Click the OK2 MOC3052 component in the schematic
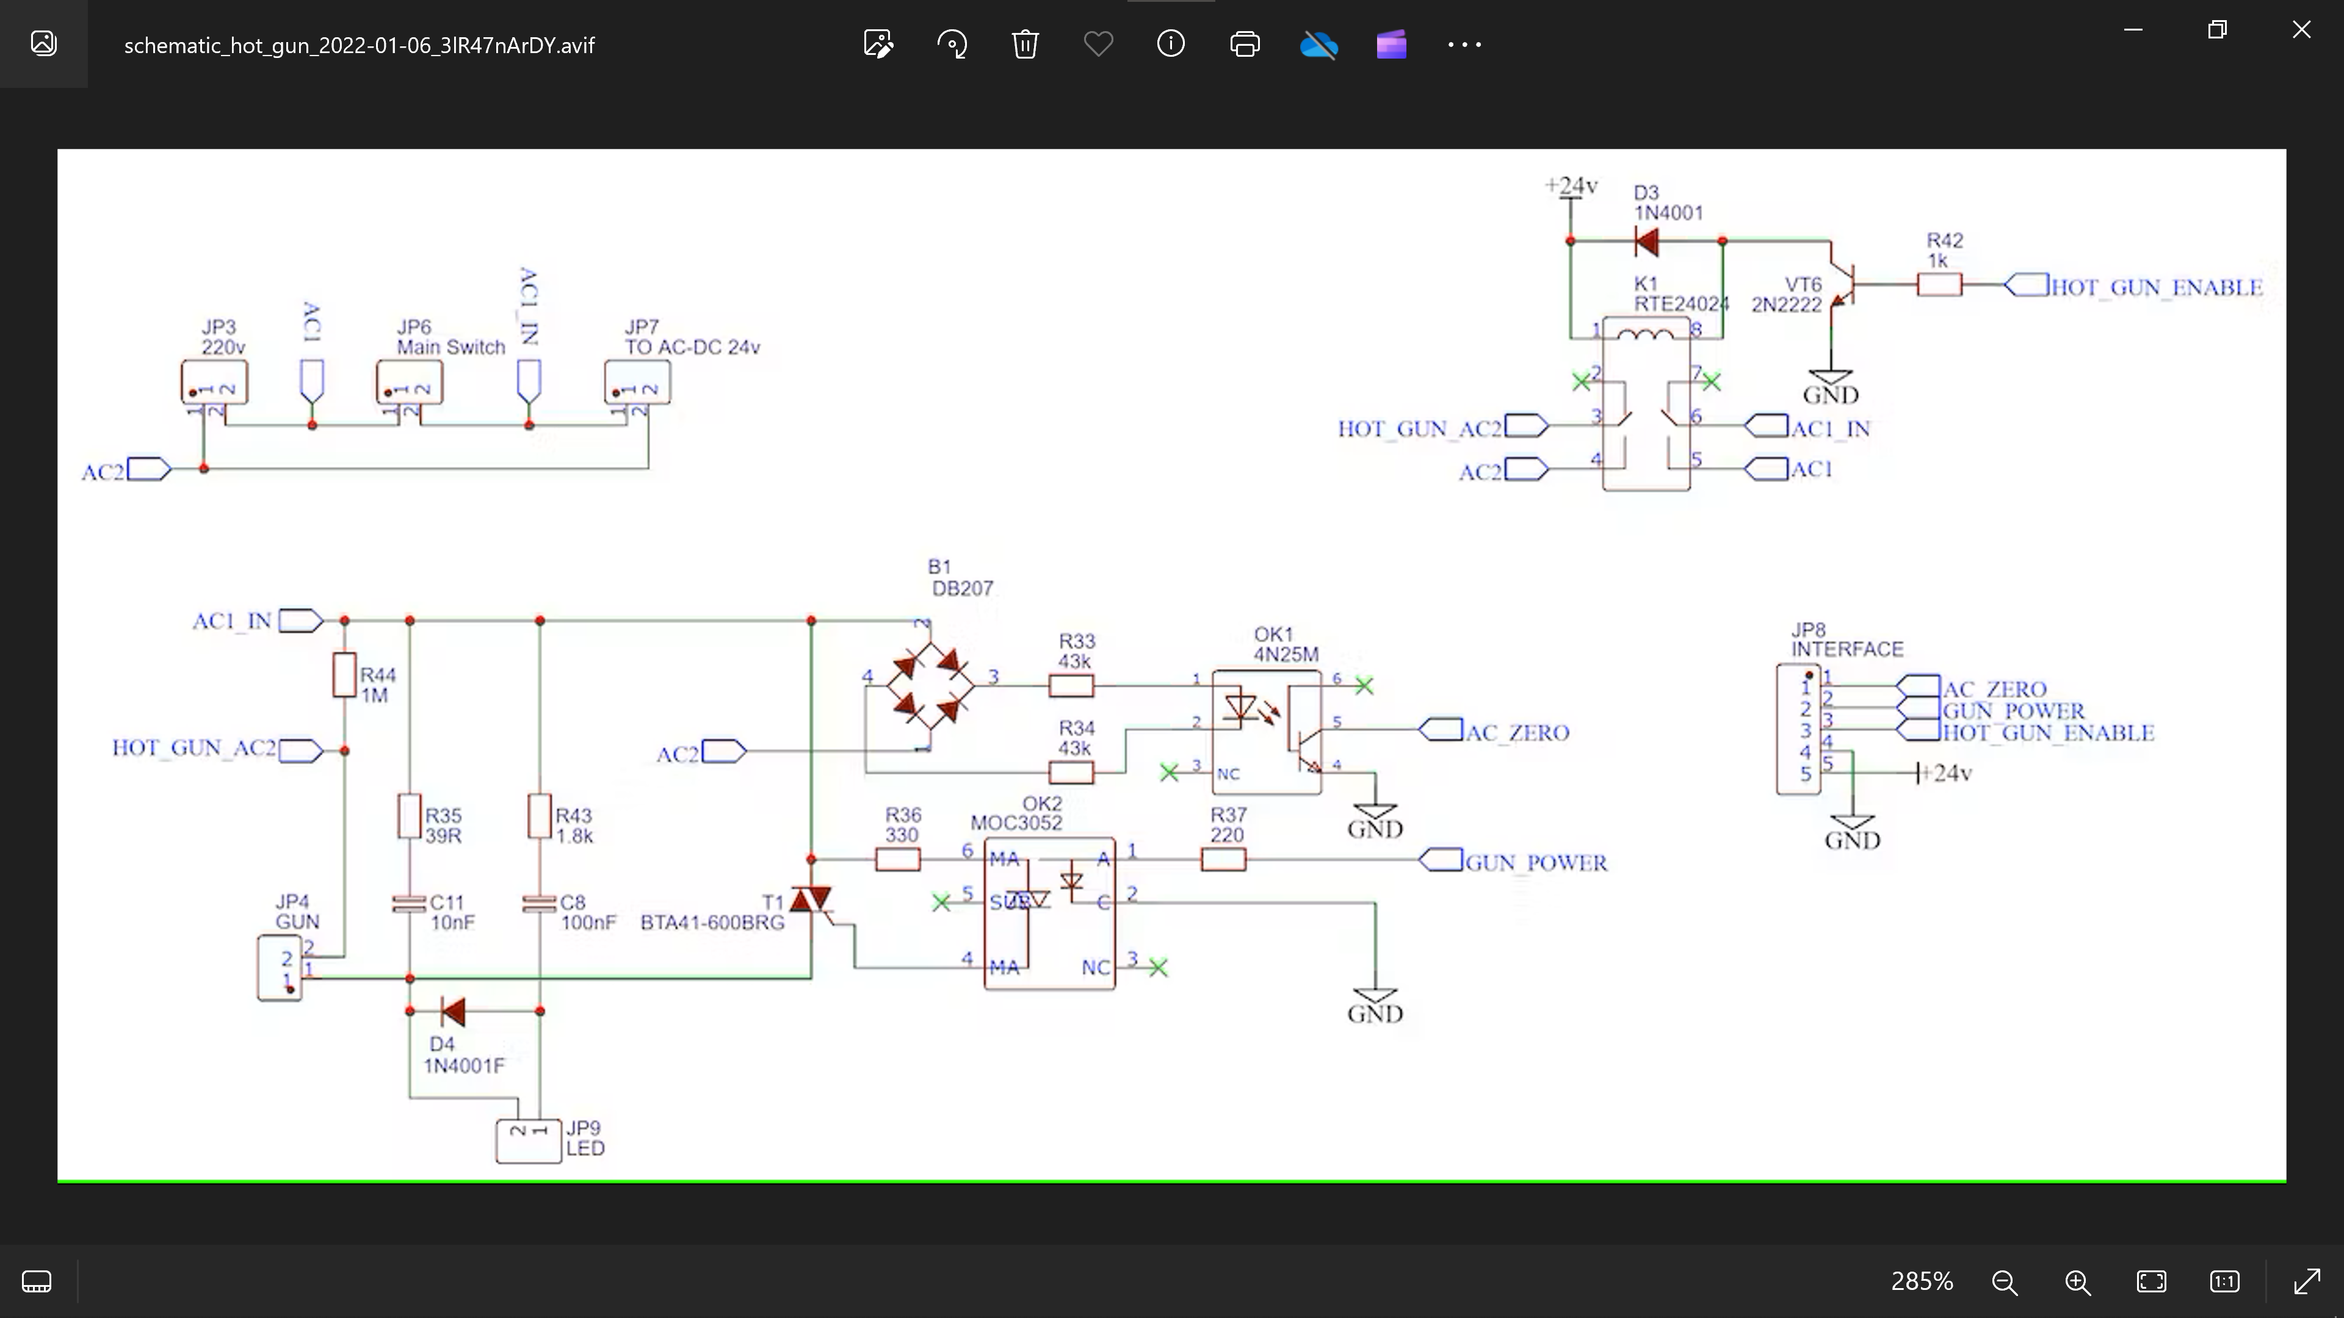2344x1318 pixels. point(1049,912)
